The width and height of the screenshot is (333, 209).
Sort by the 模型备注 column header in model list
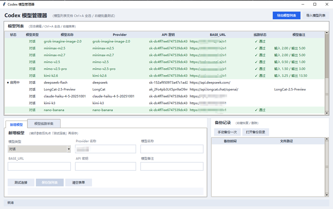pyautogui.click(x=298, y=35)
